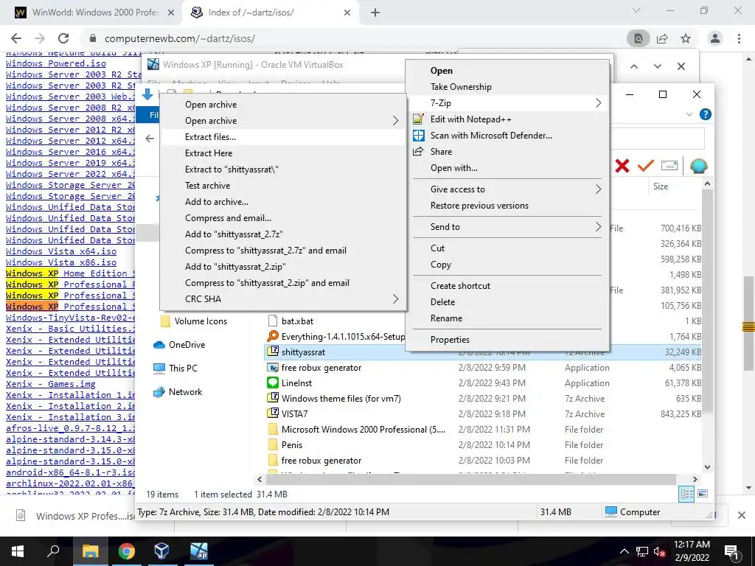Screen dimensions: 755x566
Task: Open the notification center icon
Action: coord(731,553)
